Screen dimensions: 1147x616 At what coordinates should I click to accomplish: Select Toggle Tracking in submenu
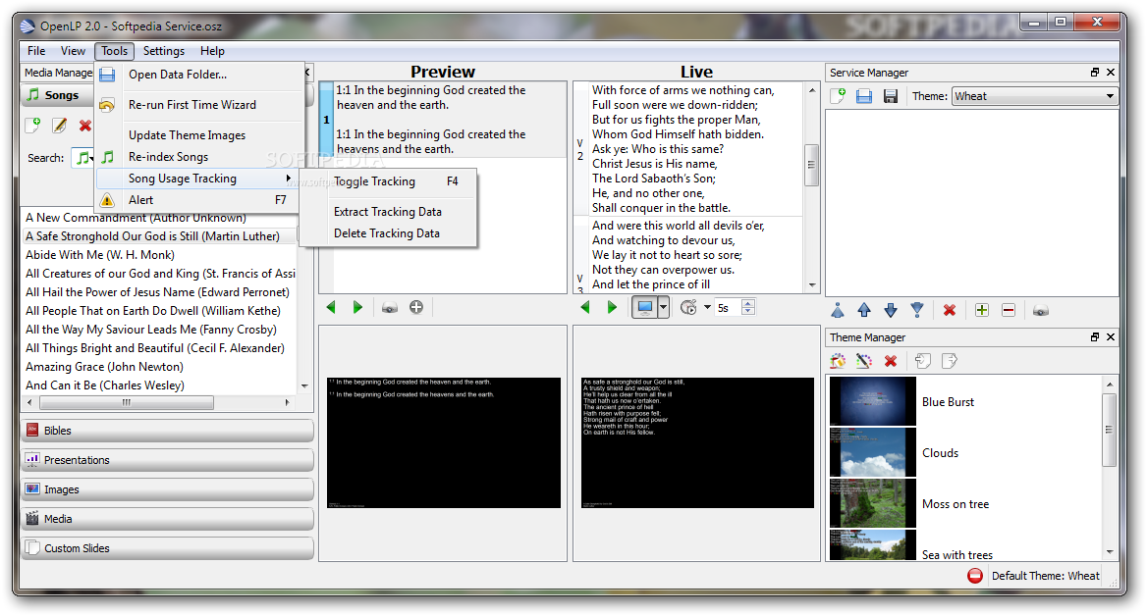389,181
